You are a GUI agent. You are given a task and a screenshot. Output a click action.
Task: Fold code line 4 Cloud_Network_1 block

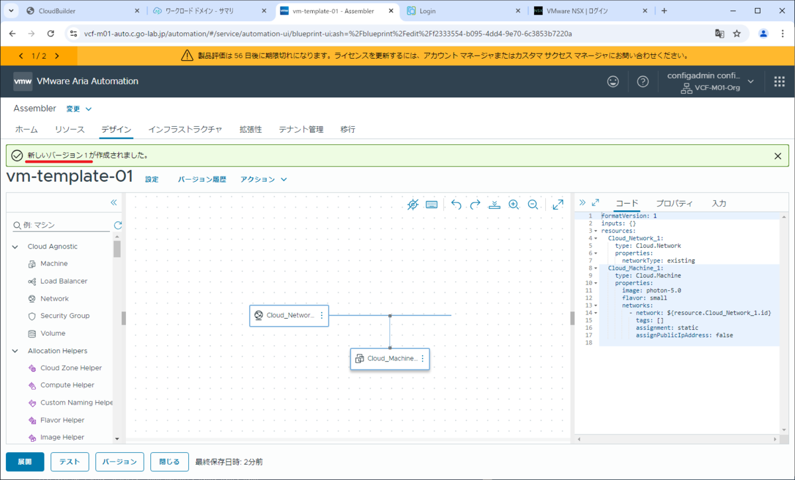596,239
